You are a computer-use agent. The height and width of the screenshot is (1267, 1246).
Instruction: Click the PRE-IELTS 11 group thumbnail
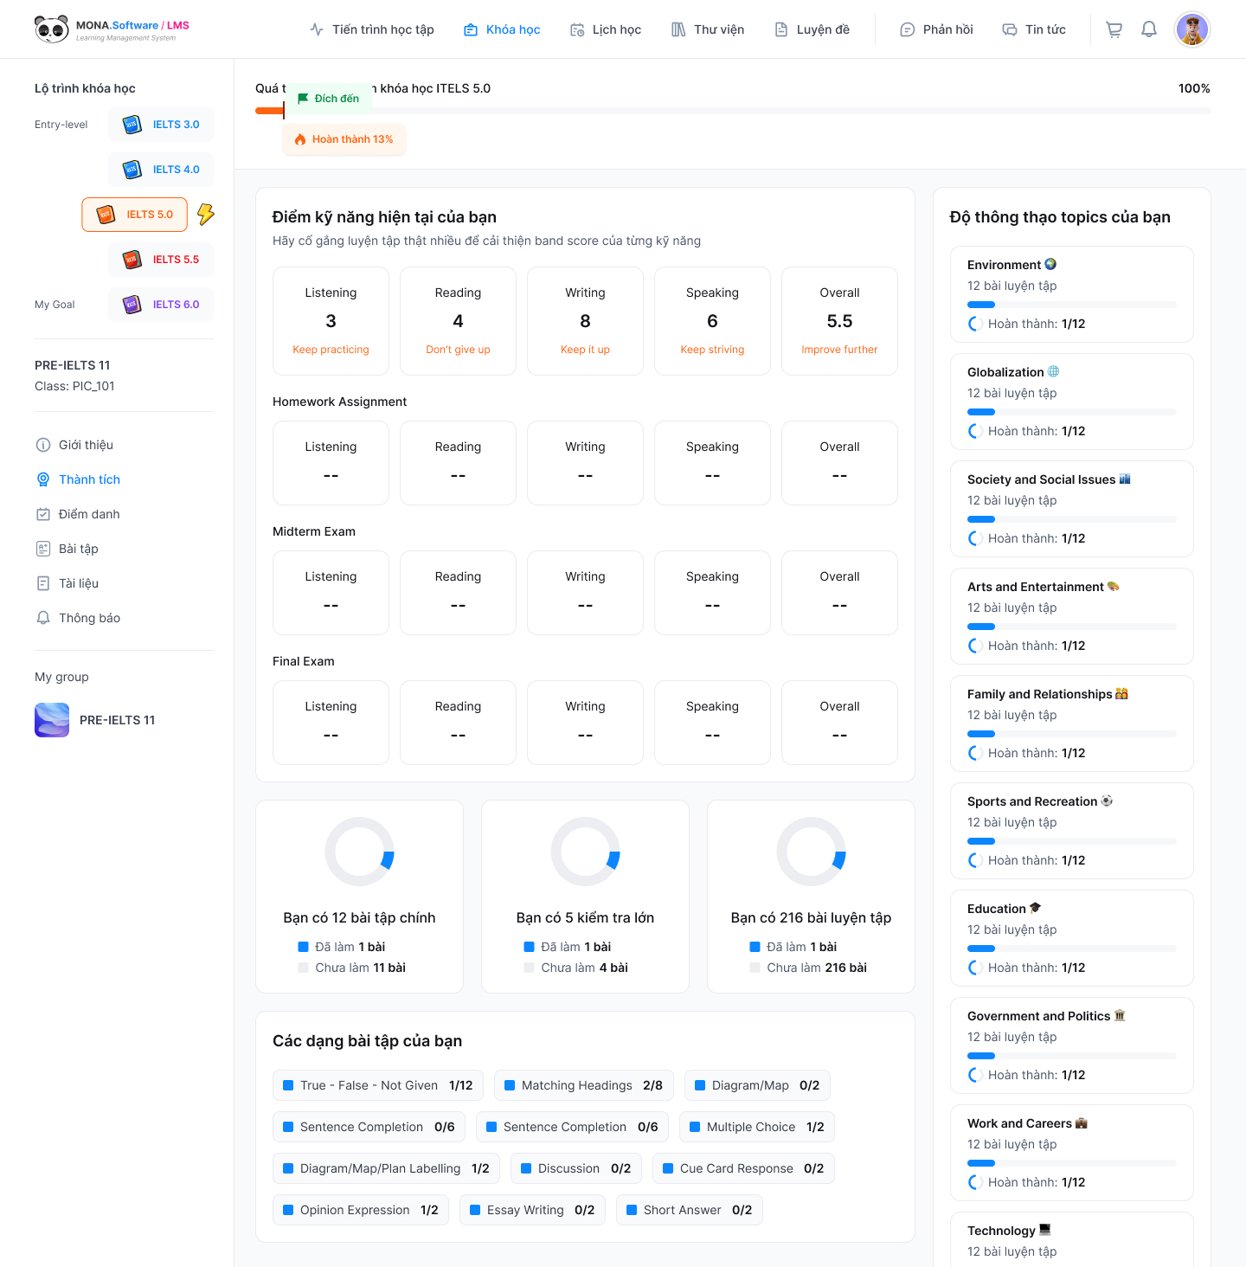coord(52,720)
